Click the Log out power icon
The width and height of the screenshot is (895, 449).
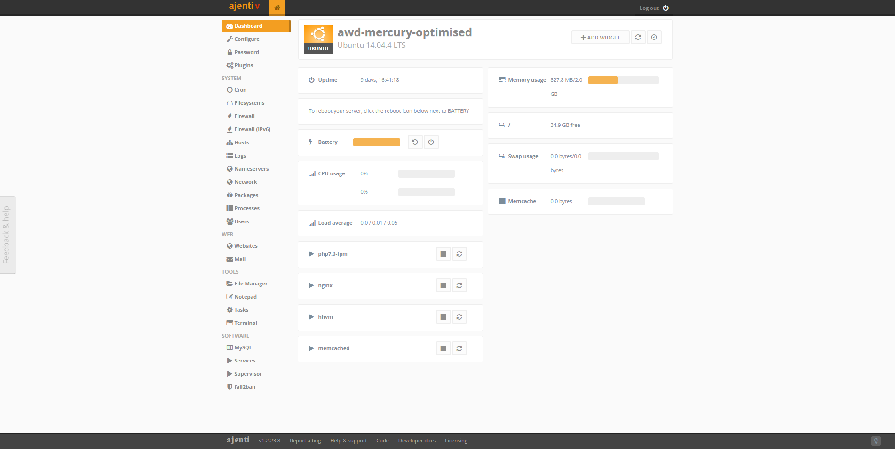[665, 8]
